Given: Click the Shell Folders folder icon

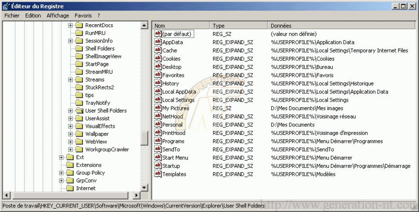Looking at the screenshot, I should pyautogui.click(x=79, y=49).
